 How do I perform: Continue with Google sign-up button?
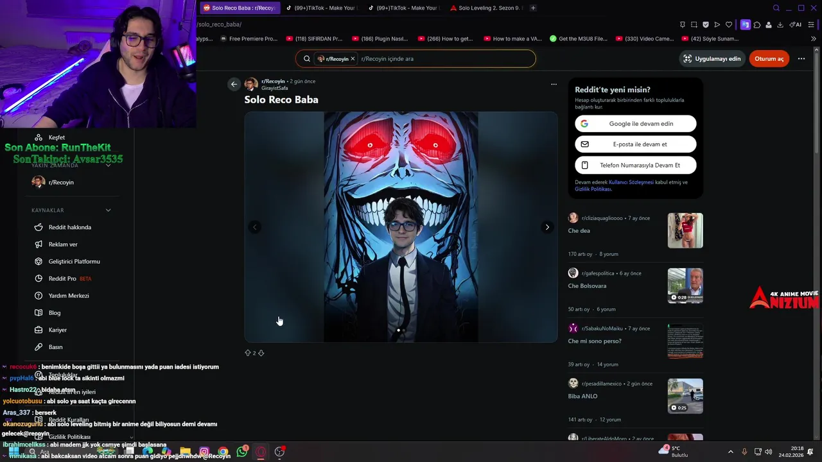pyautogui.click(x=636, y=124)
